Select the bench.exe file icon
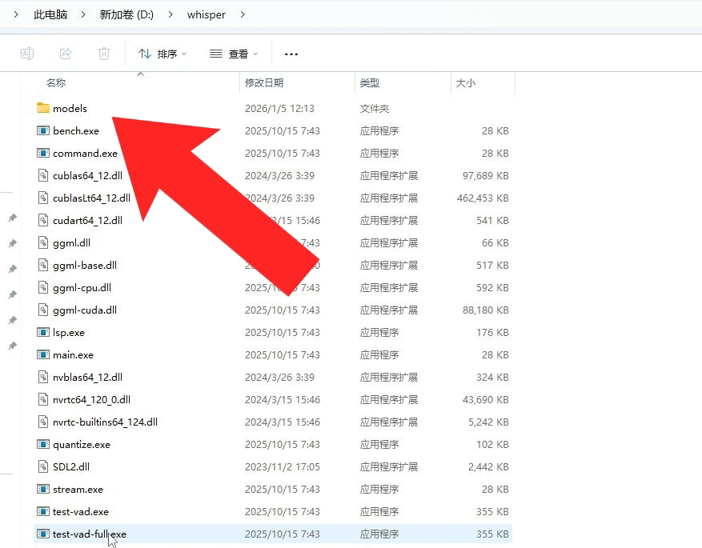702x548 pixels. 43,130
